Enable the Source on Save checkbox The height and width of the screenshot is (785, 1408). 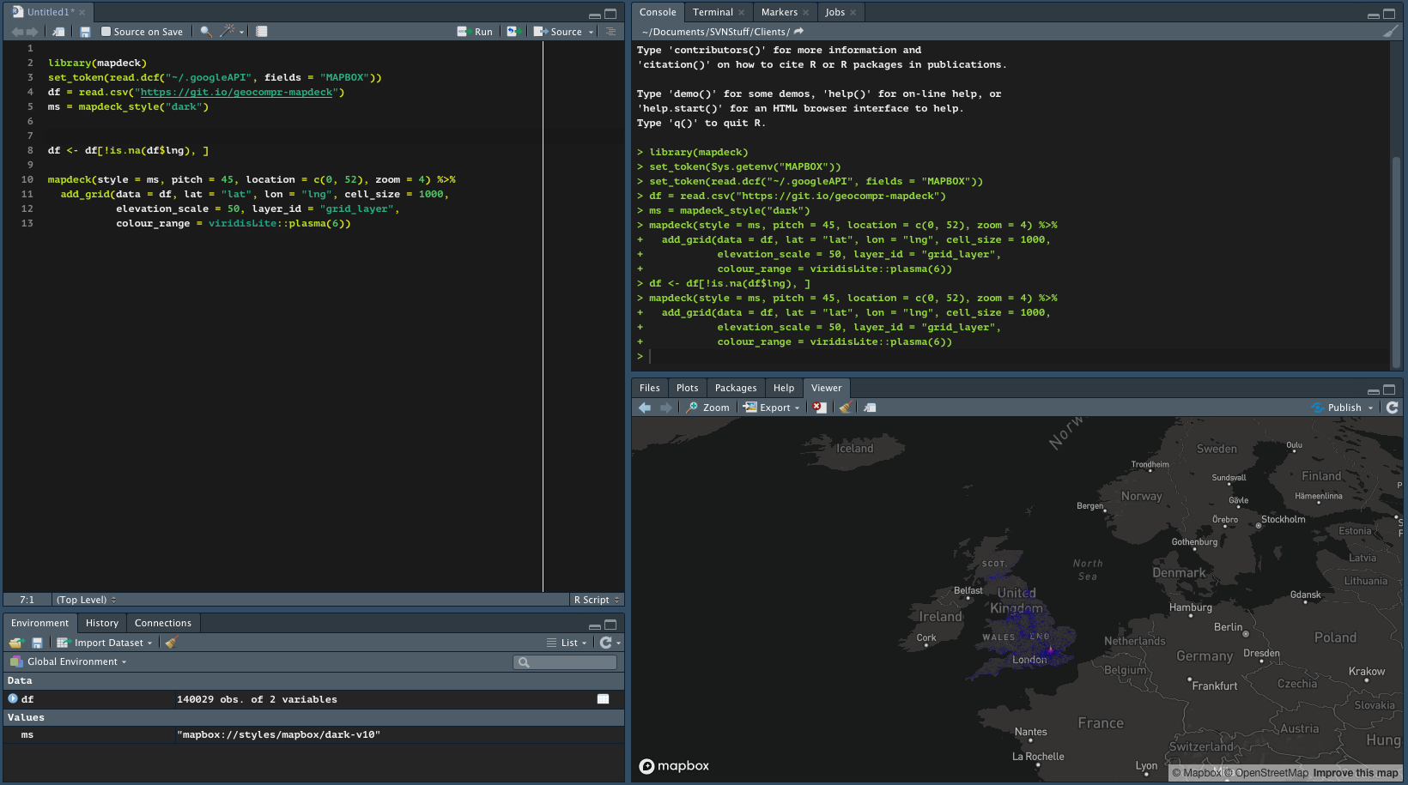(x=105, y=31)
